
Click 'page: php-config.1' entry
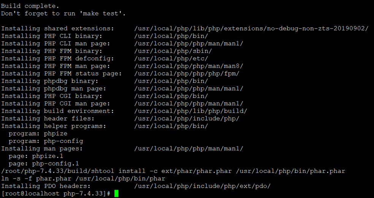pos(44,164)
